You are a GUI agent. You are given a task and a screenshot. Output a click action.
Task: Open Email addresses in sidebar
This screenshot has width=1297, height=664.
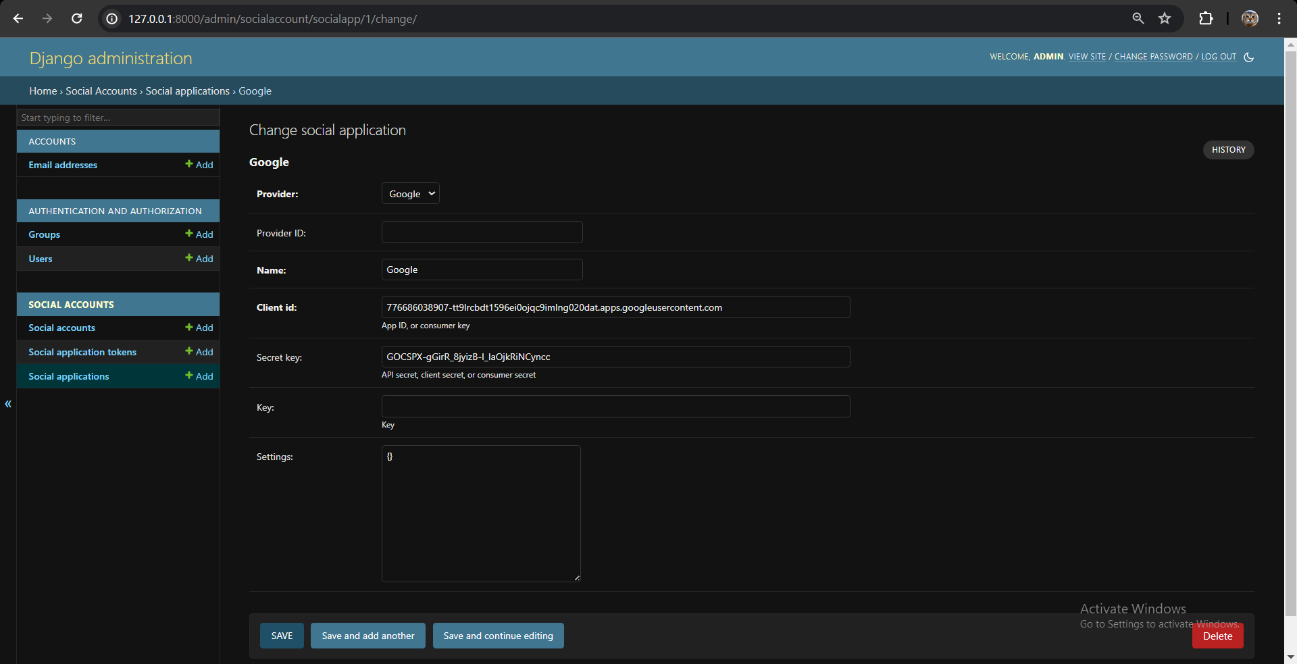(x=63, y=165)
